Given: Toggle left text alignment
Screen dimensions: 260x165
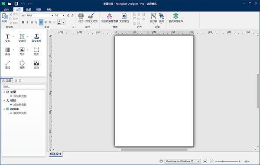Looking at the screenshot, I should [x=41, y=22].
